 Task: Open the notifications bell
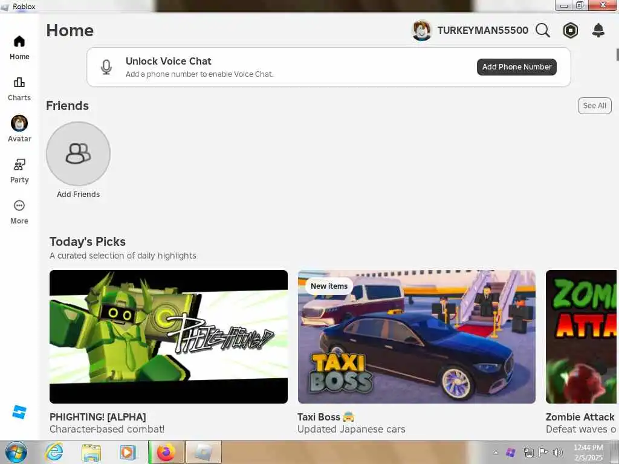[x=598, y=30]
